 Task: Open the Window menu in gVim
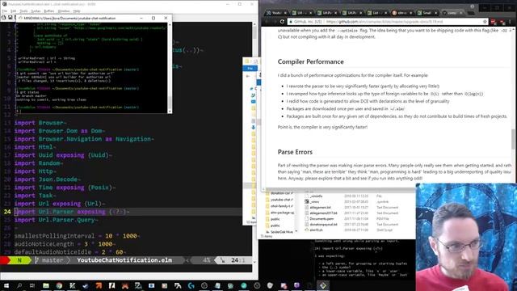coord(64,11)
